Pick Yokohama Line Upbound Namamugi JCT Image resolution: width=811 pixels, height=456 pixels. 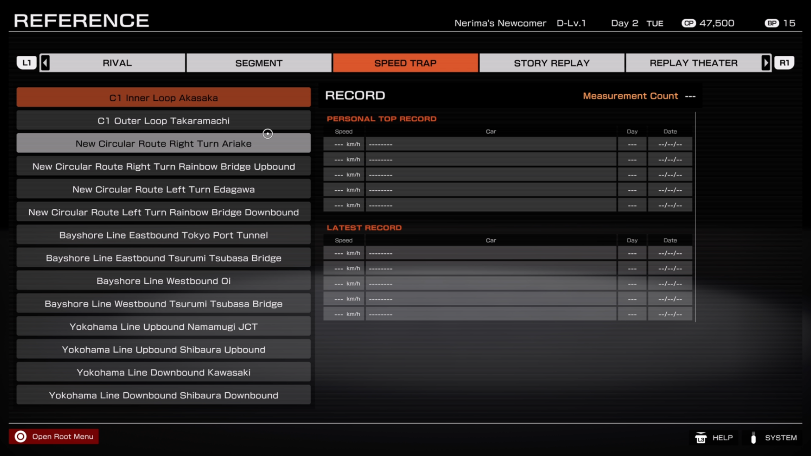[163, 326]
